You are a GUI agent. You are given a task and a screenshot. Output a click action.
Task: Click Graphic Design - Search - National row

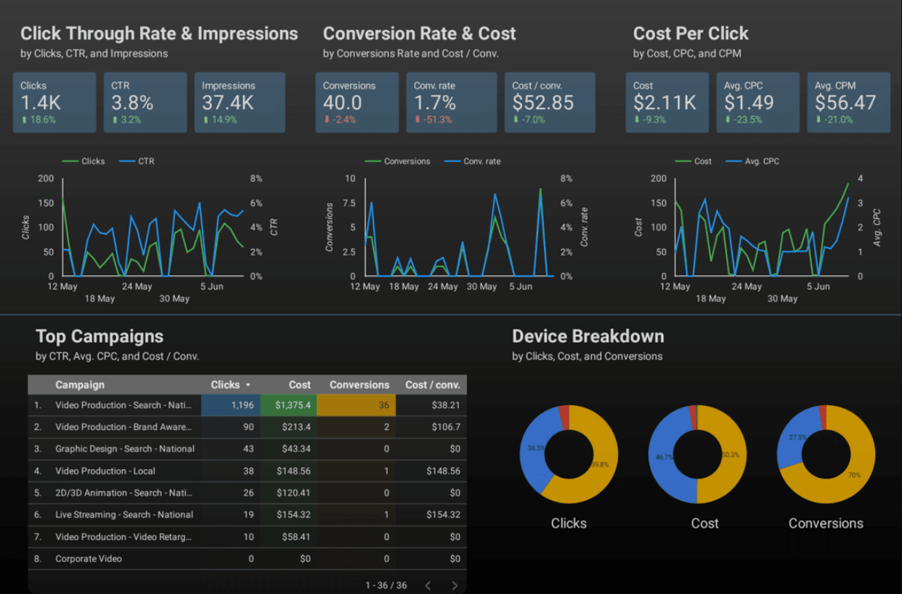coord(248,449)
